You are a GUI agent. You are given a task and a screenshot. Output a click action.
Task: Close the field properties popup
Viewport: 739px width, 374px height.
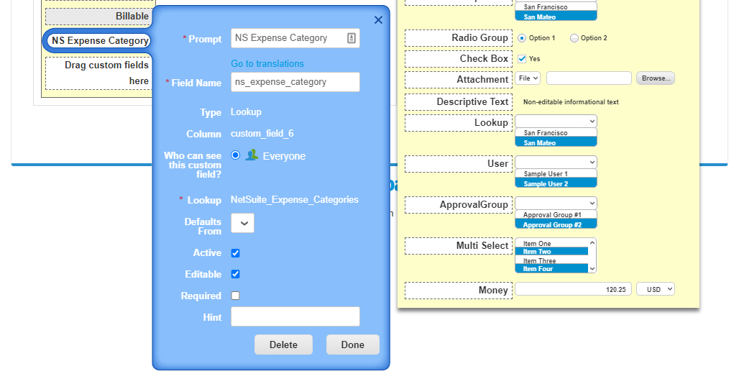pos(378,20)
